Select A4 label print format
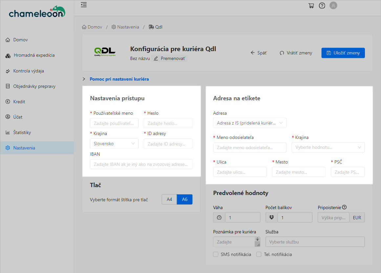This screenshot has width=381, height=273. (x=169, y=199)
